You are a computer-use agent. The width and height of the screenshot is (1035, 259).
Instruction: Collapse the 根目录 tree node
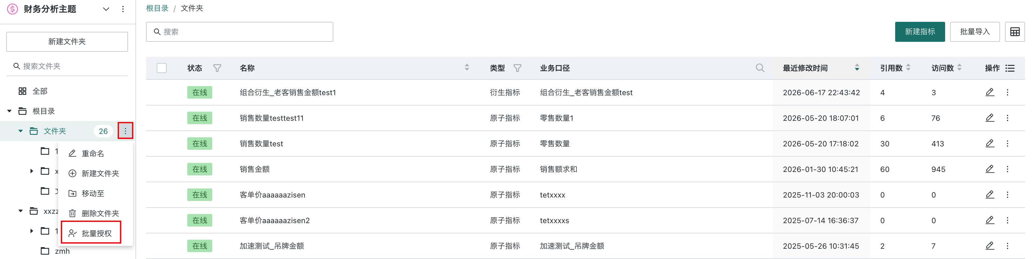[x=9, y=111]
